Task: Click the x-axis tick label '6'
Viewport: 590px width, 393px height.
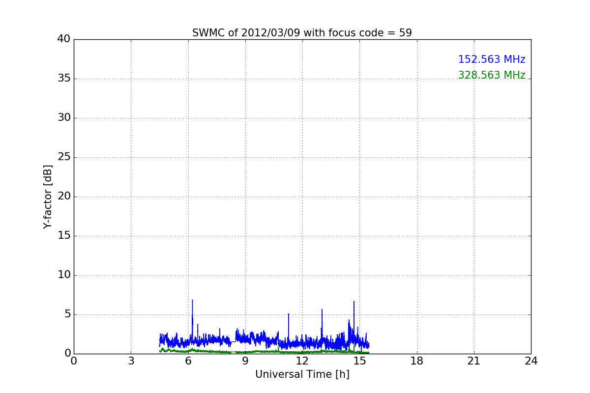Action: click(188, 361)
